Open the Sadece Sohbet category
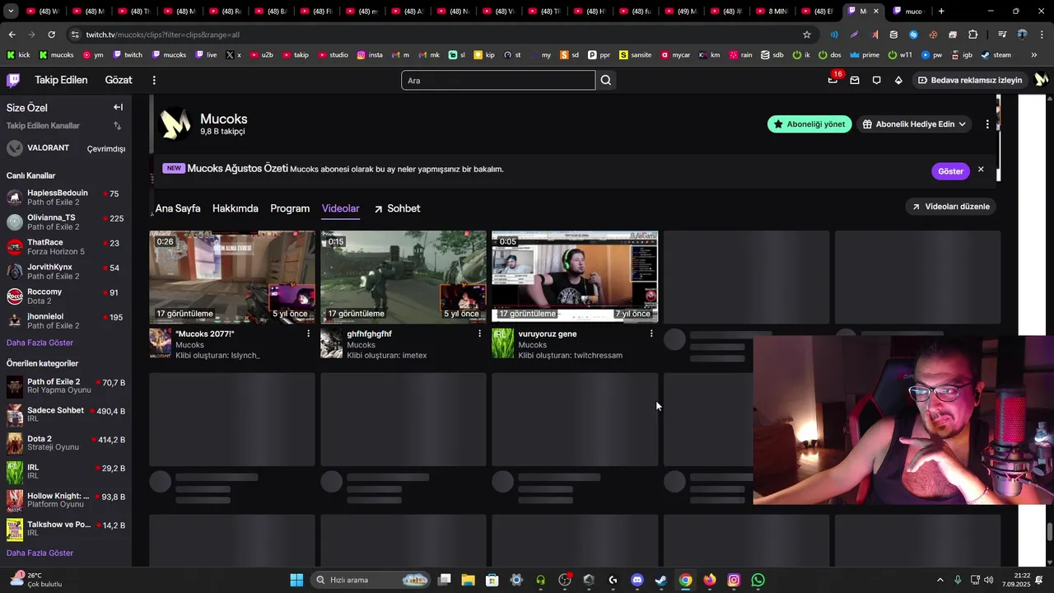 pyautogui.click(x=66, y=415)
